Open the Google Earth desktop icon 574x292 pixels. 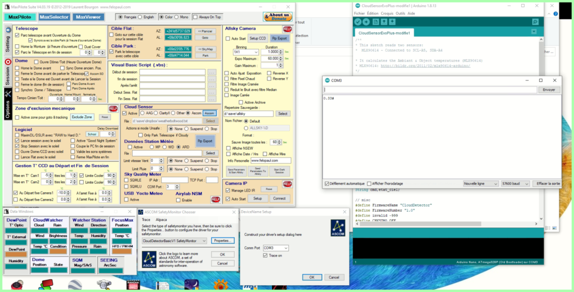coord(75,286)
